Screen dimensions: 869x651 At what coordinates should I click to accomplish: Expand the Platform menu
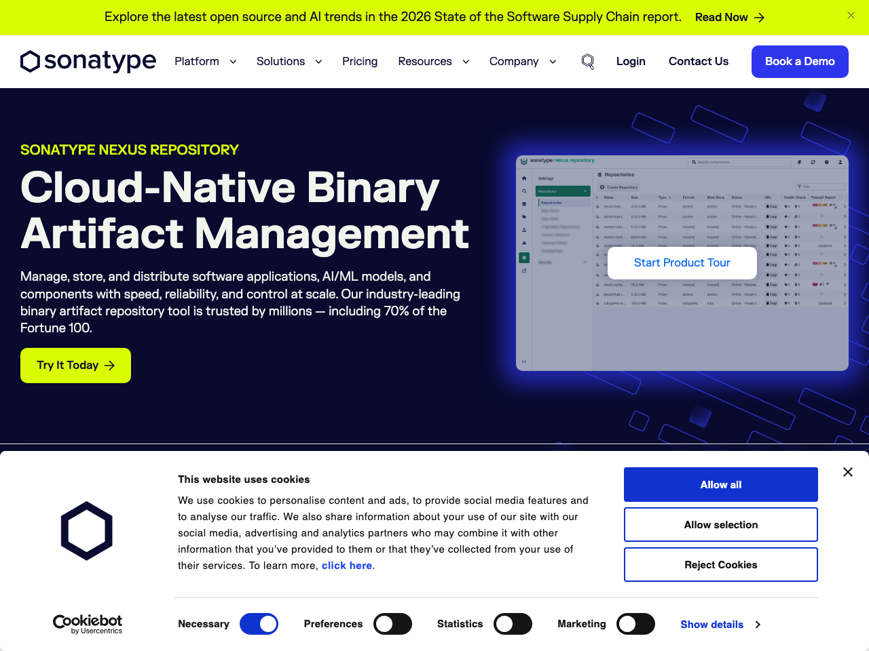click(205, 62)
